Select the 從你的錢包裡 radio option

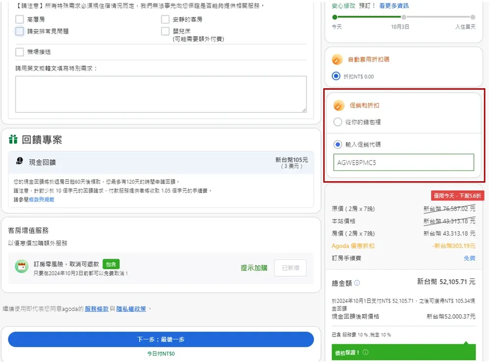click(338, 122)
